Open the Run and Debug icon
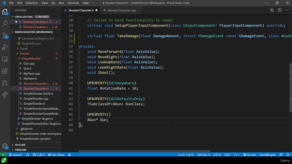This screenshot has width=292, height=164. [5, 47]
